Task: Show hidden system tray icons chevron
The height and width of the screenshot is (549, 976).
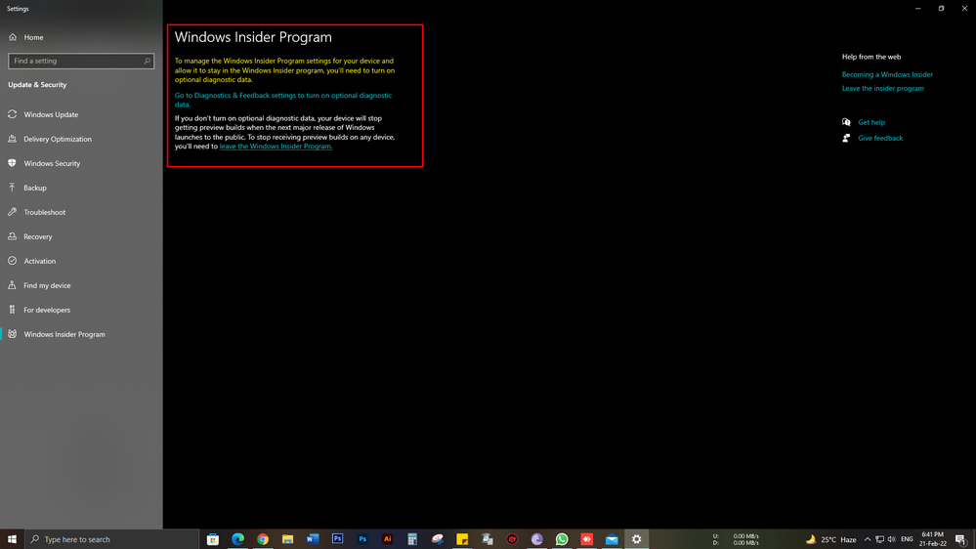Action: [868, 539]
